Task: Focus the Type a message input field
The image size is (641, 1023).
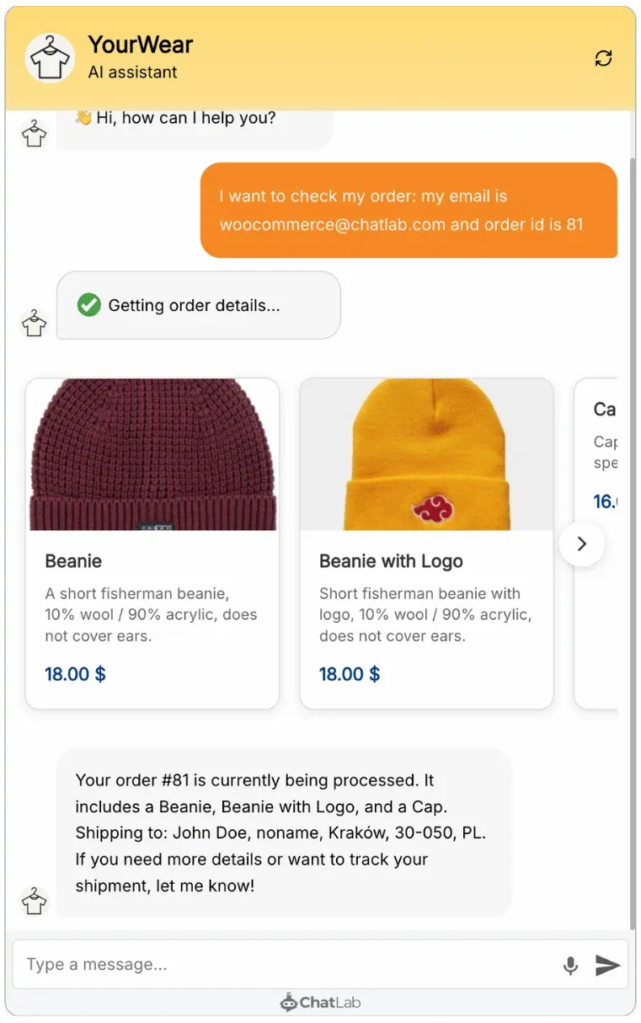Action: (x=253, y=964)
